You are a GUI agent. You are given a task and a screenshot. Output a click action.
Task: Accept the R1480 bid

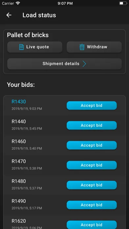click(x=92, y=185)
